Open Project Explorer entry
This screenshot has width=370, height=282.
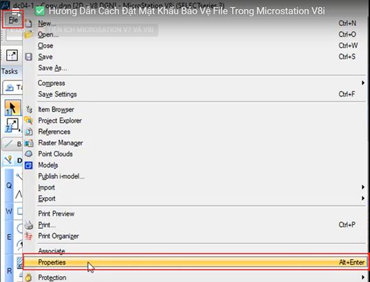click(195, 121)
